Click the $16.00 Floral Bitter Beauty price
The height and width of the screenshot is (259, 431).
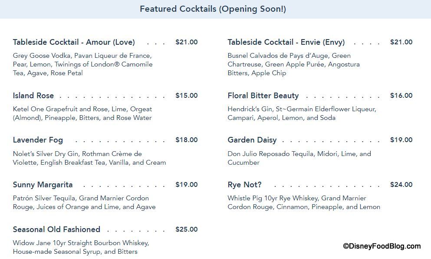[x=401, y=96]
